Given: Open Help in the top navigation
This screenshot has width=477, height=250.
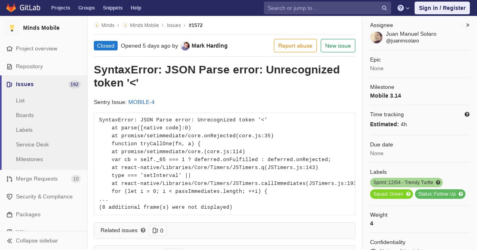Looking at the screenshot, I should tap(136, 8).
